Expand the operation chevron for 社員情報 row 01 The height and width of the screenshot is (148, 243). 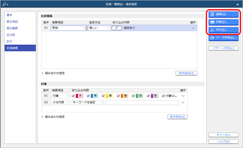tap(193, 28)
